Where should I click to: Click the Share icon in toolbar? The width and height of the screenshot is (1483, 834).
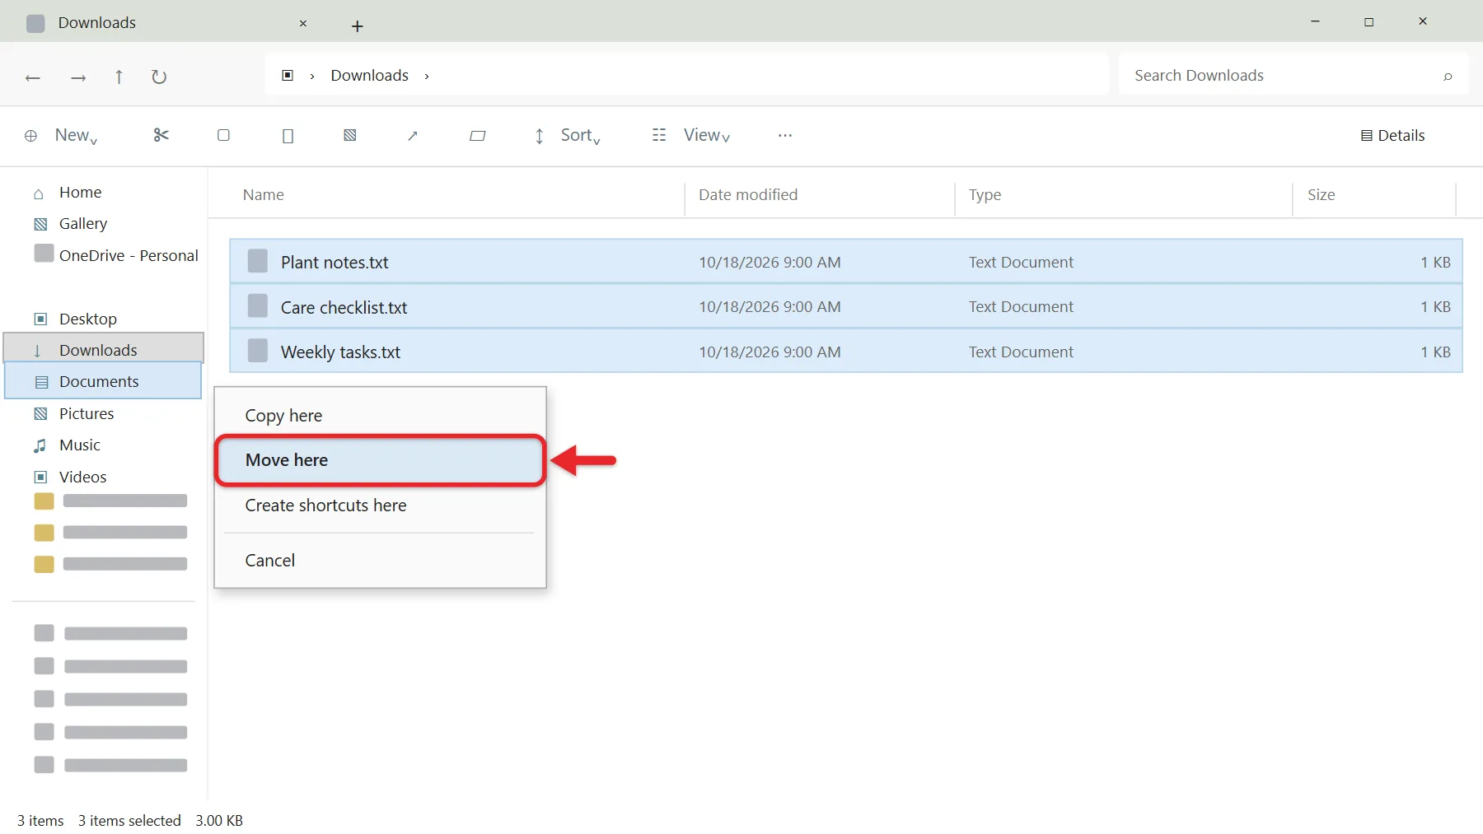click(413, 136)
